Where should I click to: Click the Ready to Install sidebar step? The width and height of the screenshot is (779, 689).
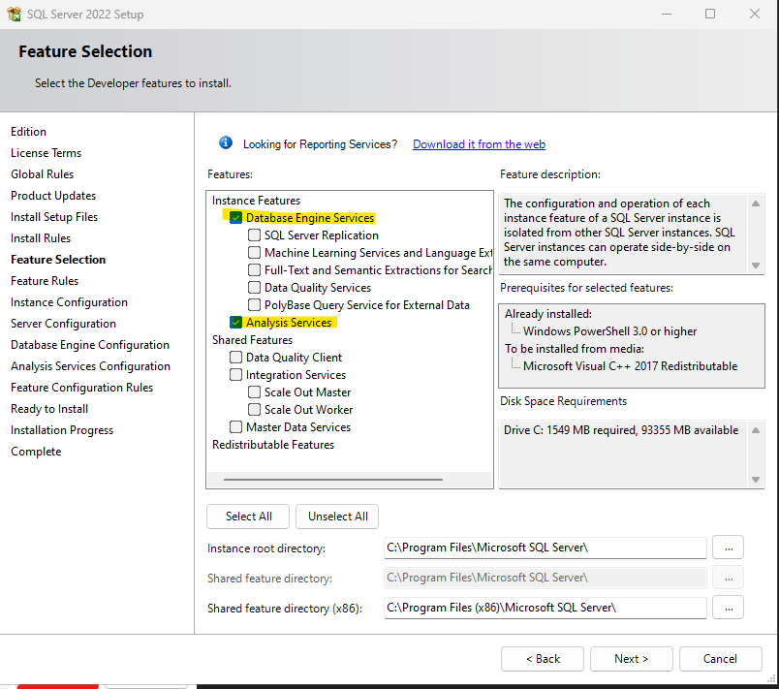point(49,409)
